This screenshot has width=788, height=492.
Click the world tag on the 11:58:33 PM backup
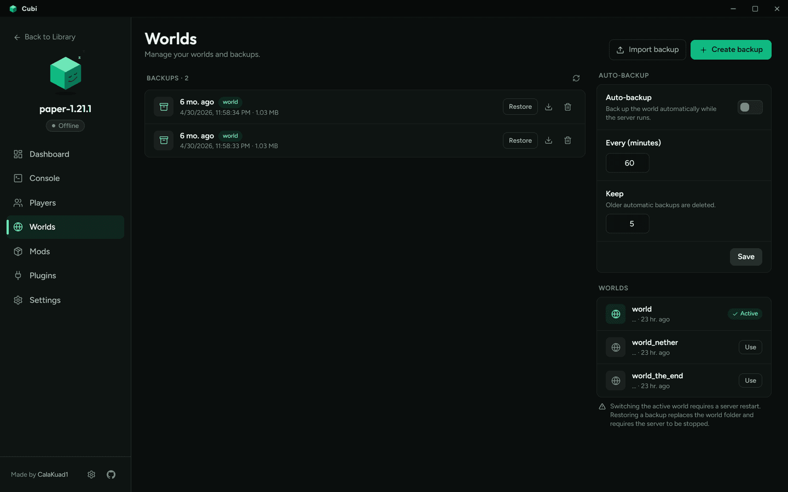[230, 136]
